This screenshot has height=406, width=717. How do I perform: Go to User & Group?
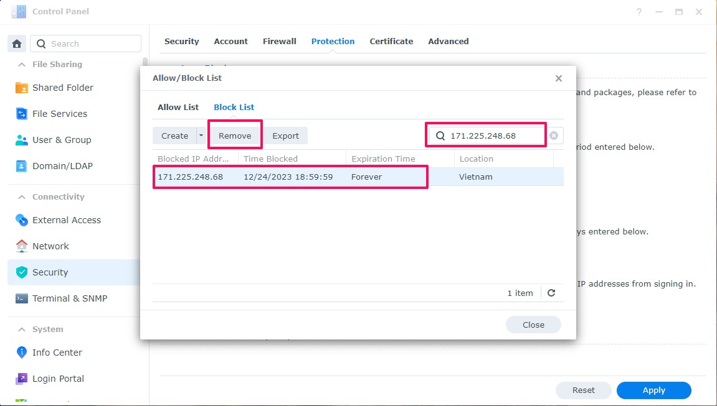[61, 140]
